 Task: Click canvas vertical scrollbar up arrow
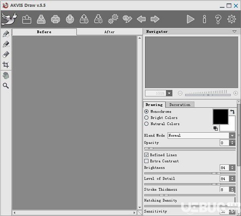tap(139, 38)
